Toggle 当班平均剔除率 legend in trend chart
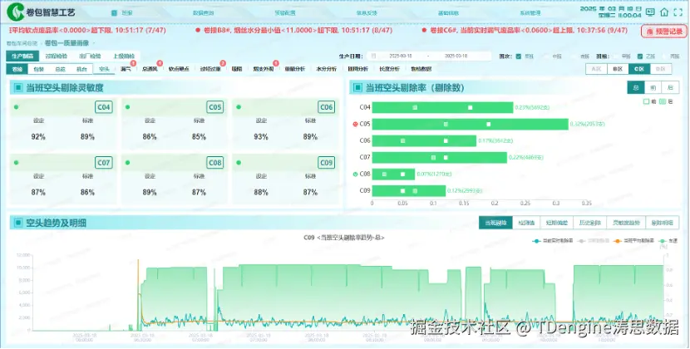The height and width of the screenshot is (349, 690). coord(633,241)
